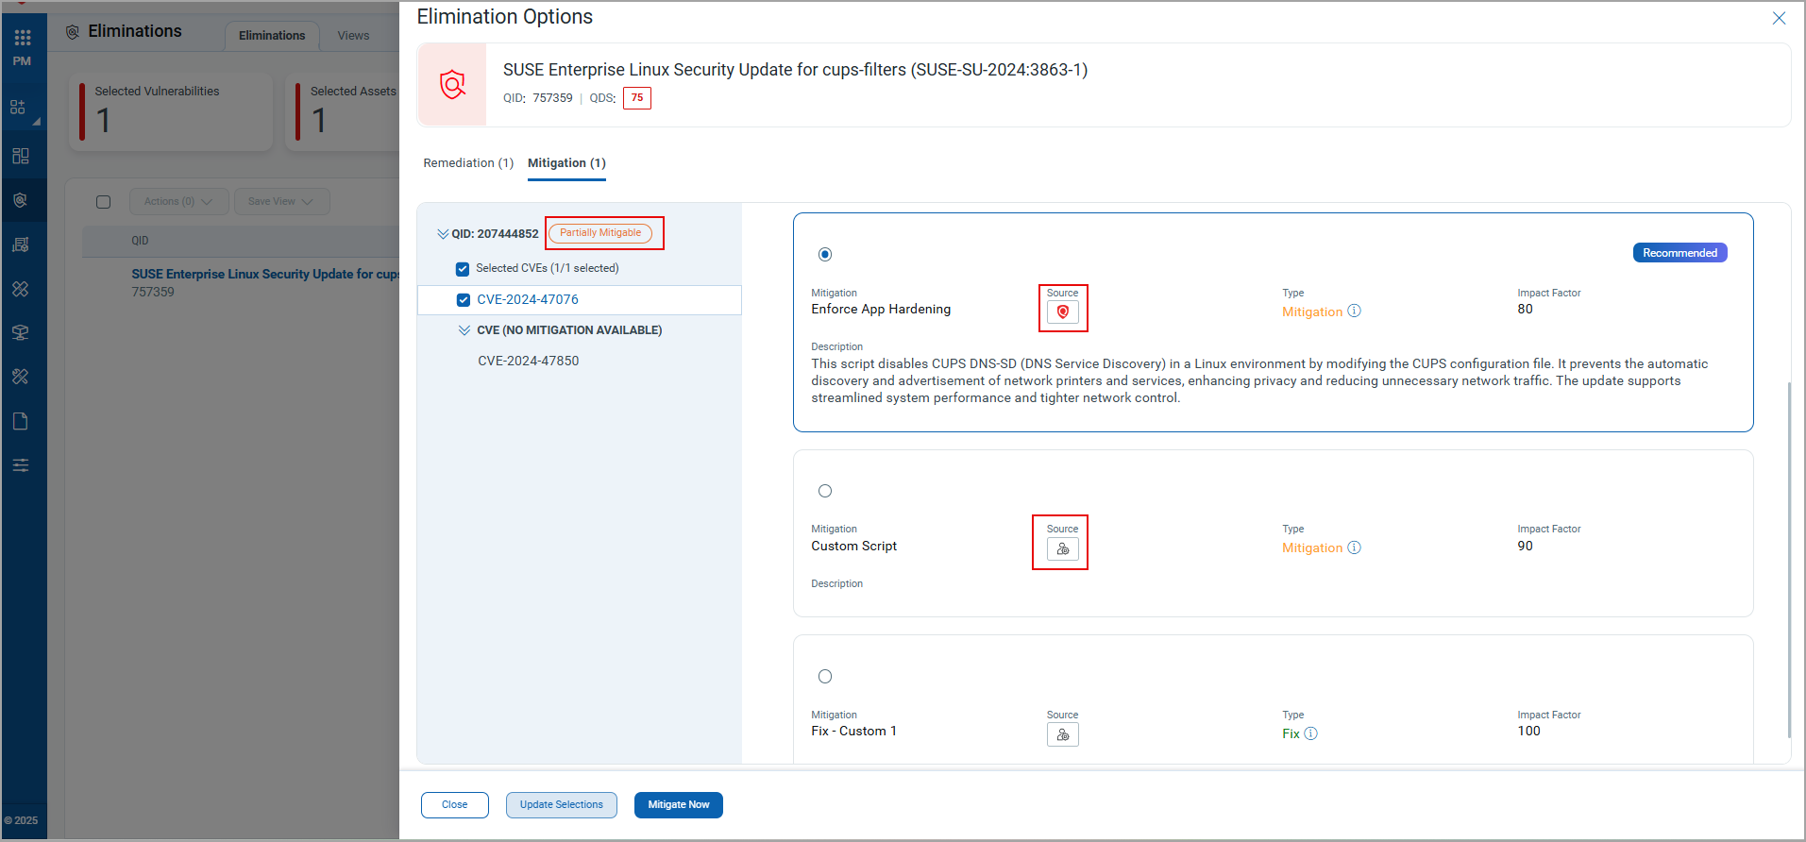Open the app picker grid icon

[x=23, y=38]
